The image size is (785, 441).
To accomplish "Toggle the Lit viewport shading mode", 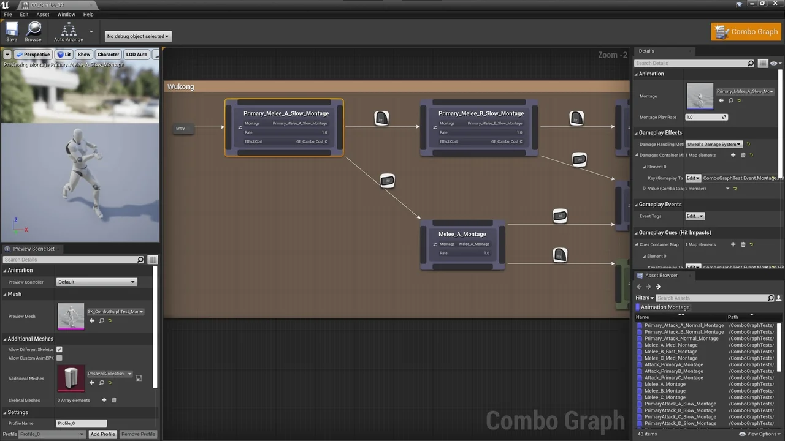I will [x=64, y=54].
